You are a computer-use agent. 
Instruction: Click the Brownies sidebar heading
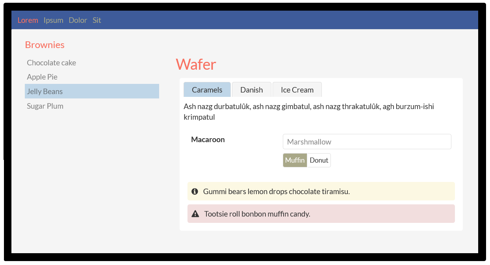click(45, 45)
